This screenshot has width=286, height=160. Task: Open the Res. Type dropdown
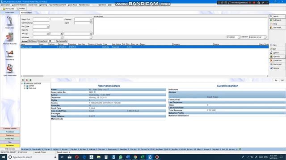click(48, 27)
